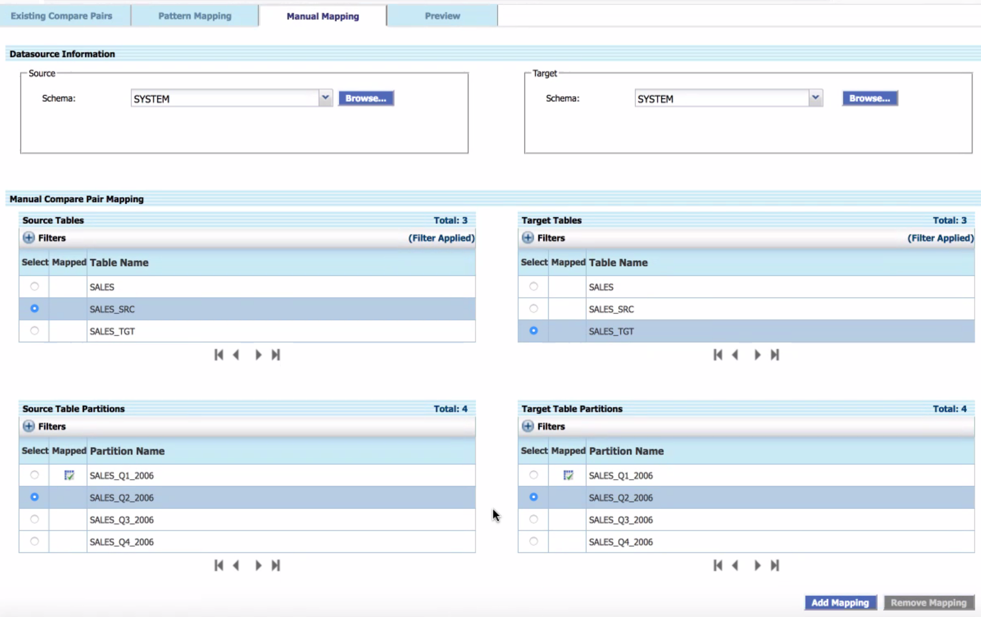Image resolution: width=981 pixels, height=617 pixels.
Task: Click the Filters plus icon in Target Tables
Action: coord(527,238)
